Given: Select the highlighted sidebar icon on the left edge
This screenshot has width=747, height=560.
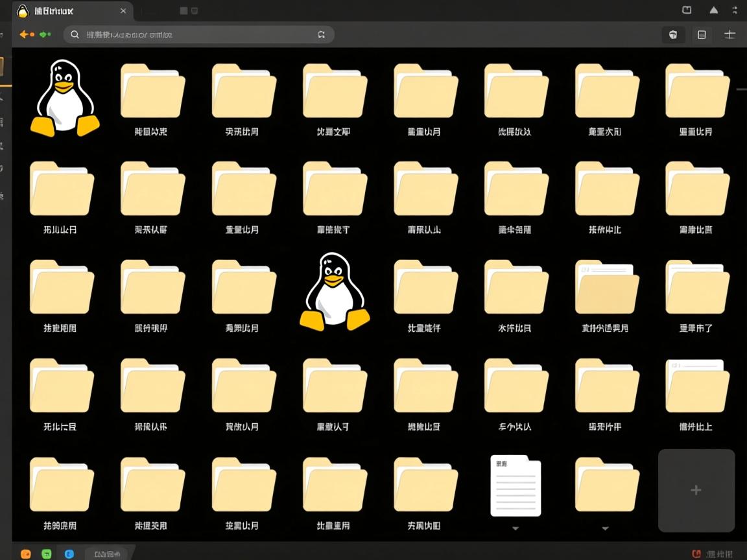Looking at the screenshot, I should [x=3, y=65].
